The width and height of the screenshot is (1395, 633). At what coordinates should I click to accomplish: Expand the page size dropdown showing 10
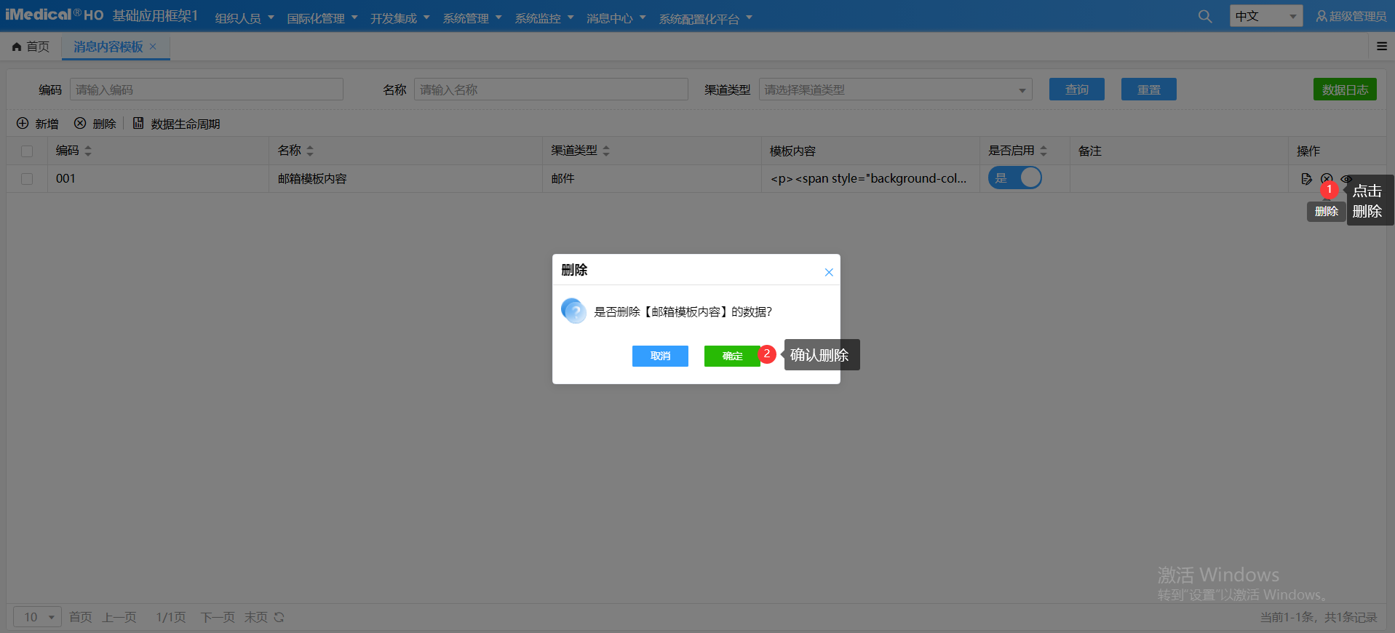tap(37, 617)
